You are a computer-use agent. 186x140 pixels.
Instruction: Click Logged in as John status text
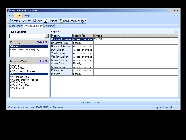(164, 108)
